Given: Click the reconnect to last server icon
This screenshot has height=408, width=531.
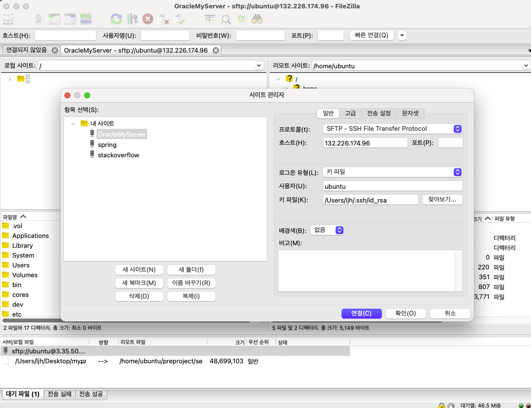Looking at the screenshot, I should pyautogui.click(x=180, y=19).
